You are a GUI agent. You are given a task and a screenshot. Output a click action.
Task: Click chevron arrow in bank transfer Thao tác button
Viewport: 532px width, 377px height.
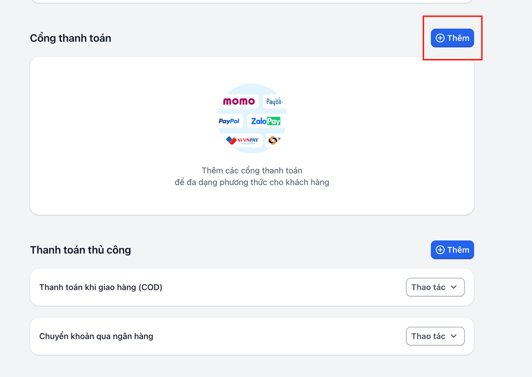coord(454,337)
